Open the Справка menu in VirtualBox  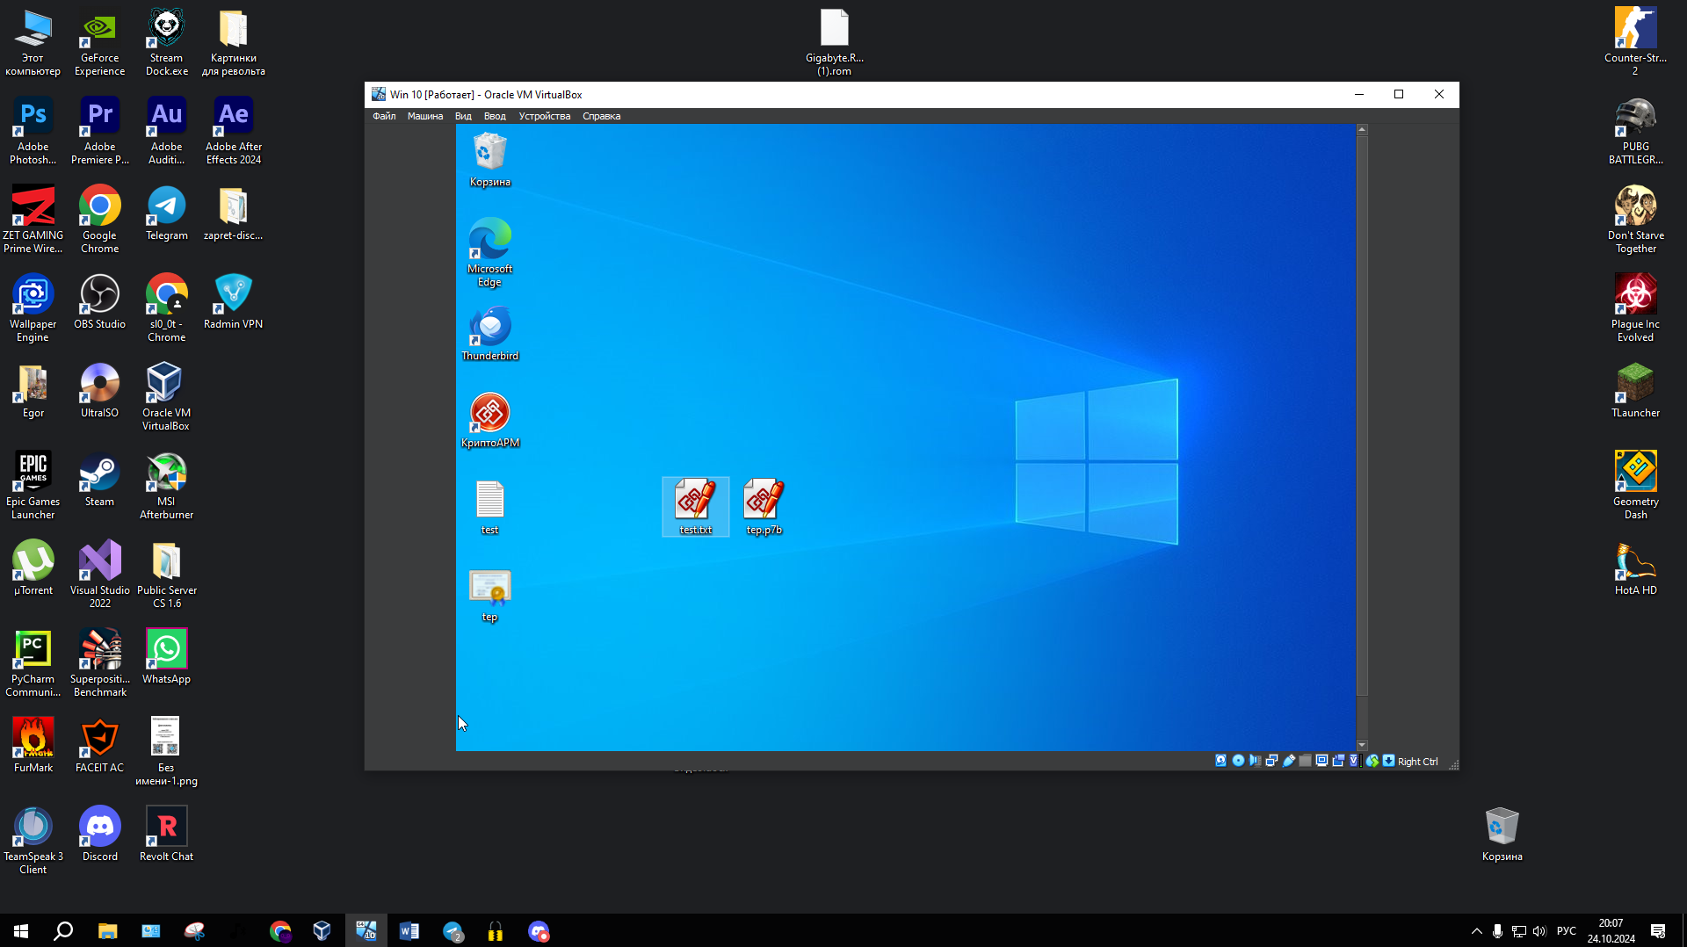pyautogui.click(x=601, y=116)
